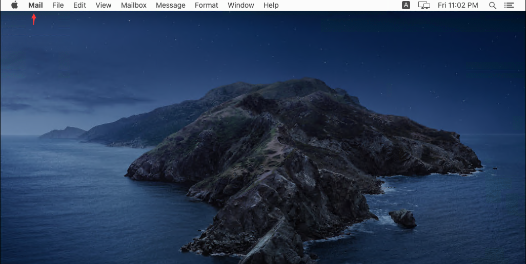Open the input source menu
This screenshot has width=526, height=264.
point(406,5)
